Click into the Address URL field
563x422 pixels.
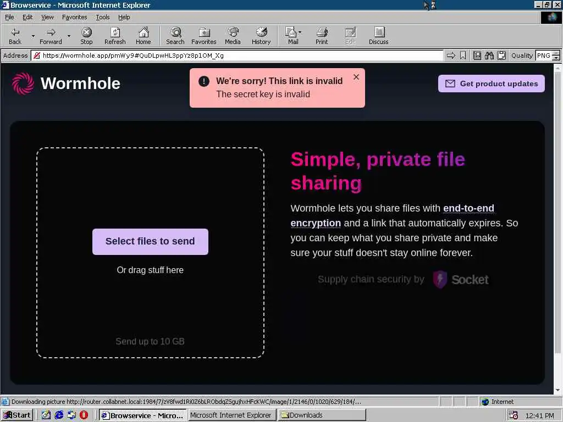pyautogui.click(x=237, y=55)
